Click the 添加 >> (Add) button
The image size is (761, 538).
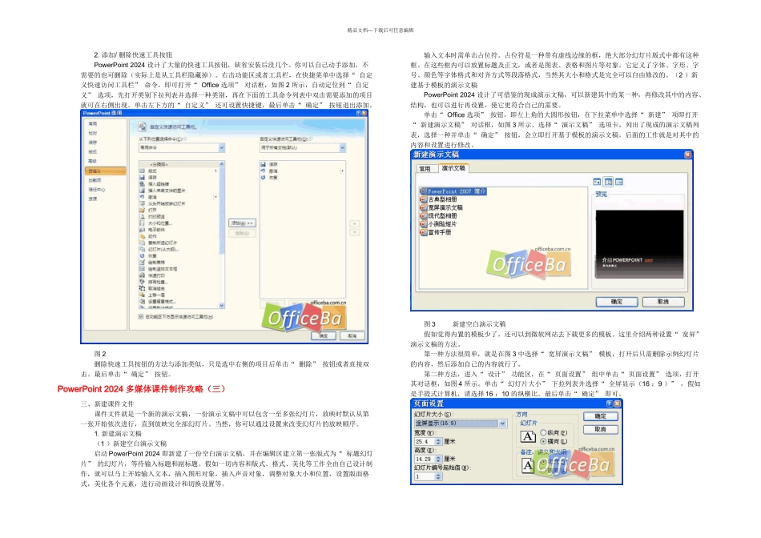coord(242,223)
